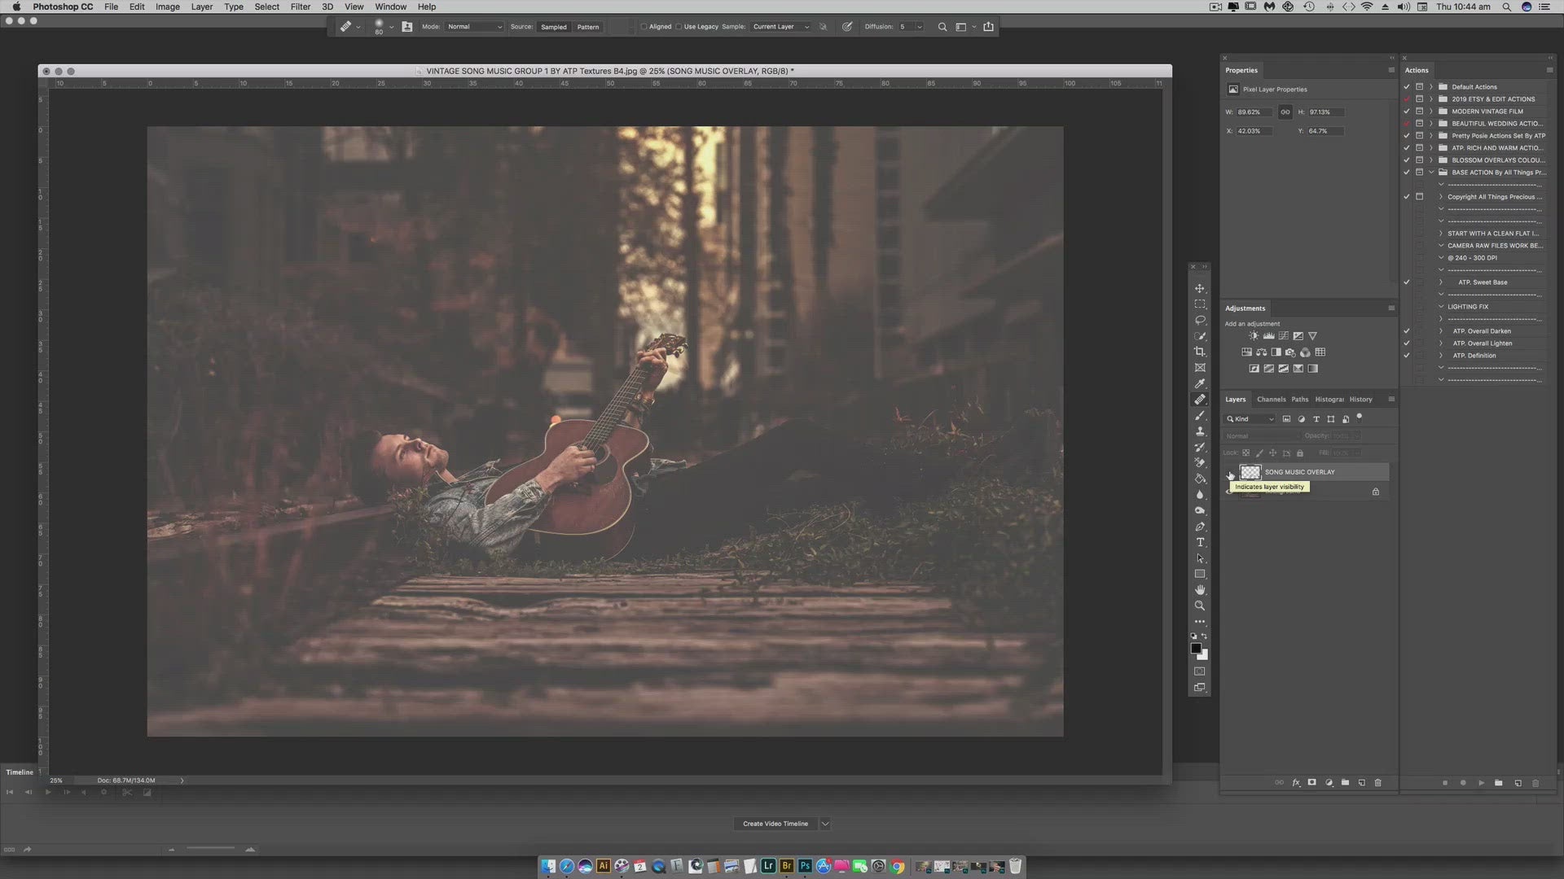1564x879 pixels.
Task: Choose Pattern as healing source
Action: pos(587,27)
